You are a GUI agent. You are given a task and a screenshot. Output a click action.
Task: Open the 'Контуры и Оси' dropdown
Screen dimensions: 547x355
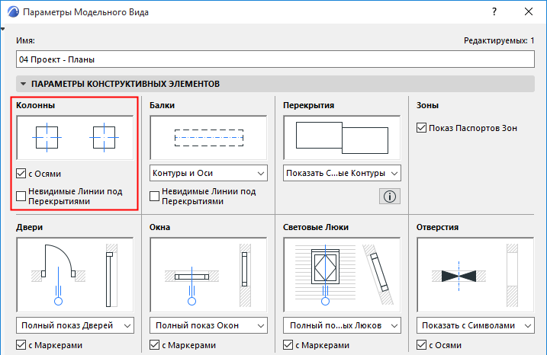click(x=208, y=173)
